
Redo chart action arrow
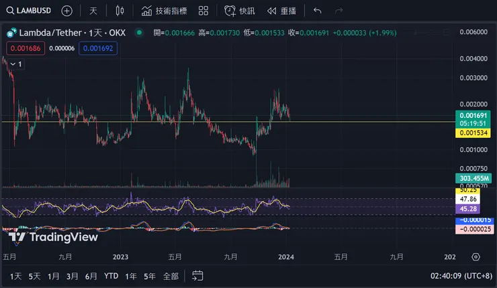coord(339,11)
